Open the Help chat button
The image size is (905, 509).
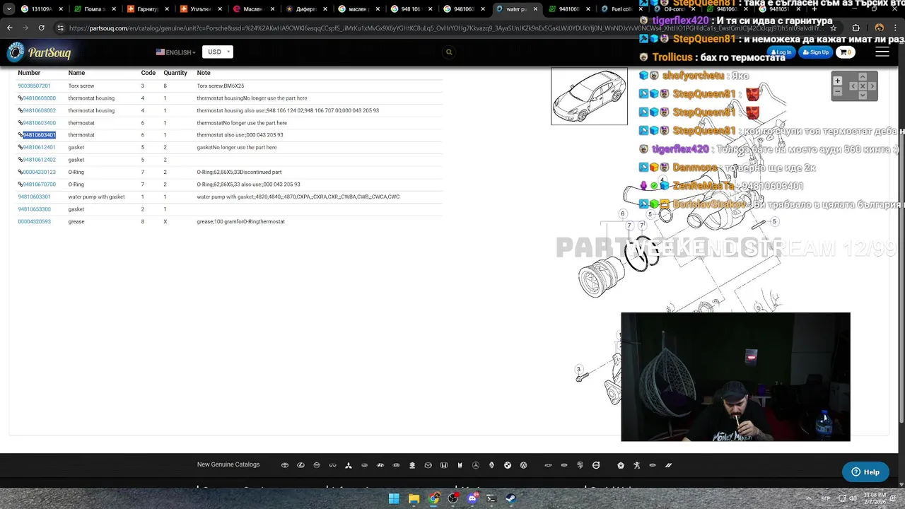pyautogui.click(x=865, y=472)
